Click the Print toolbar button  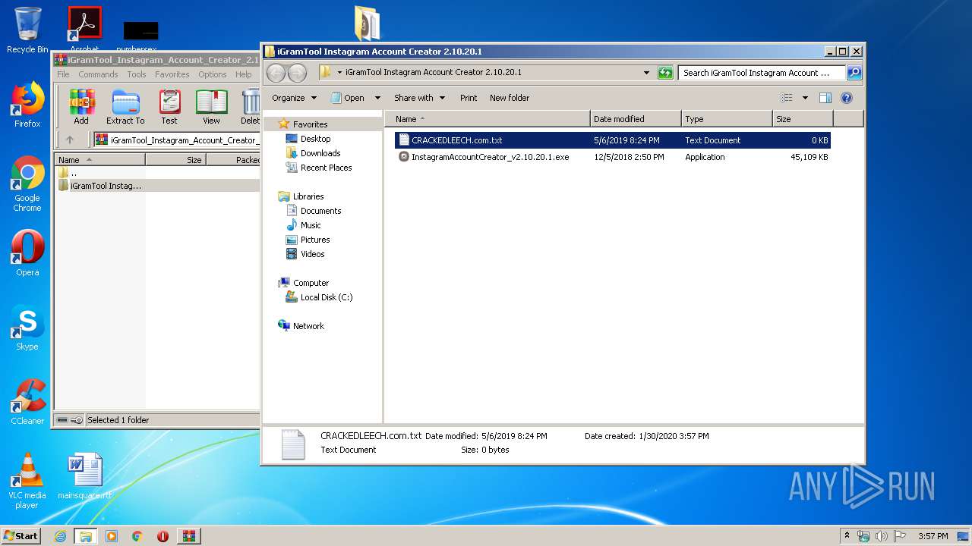[x=469, y=98]
